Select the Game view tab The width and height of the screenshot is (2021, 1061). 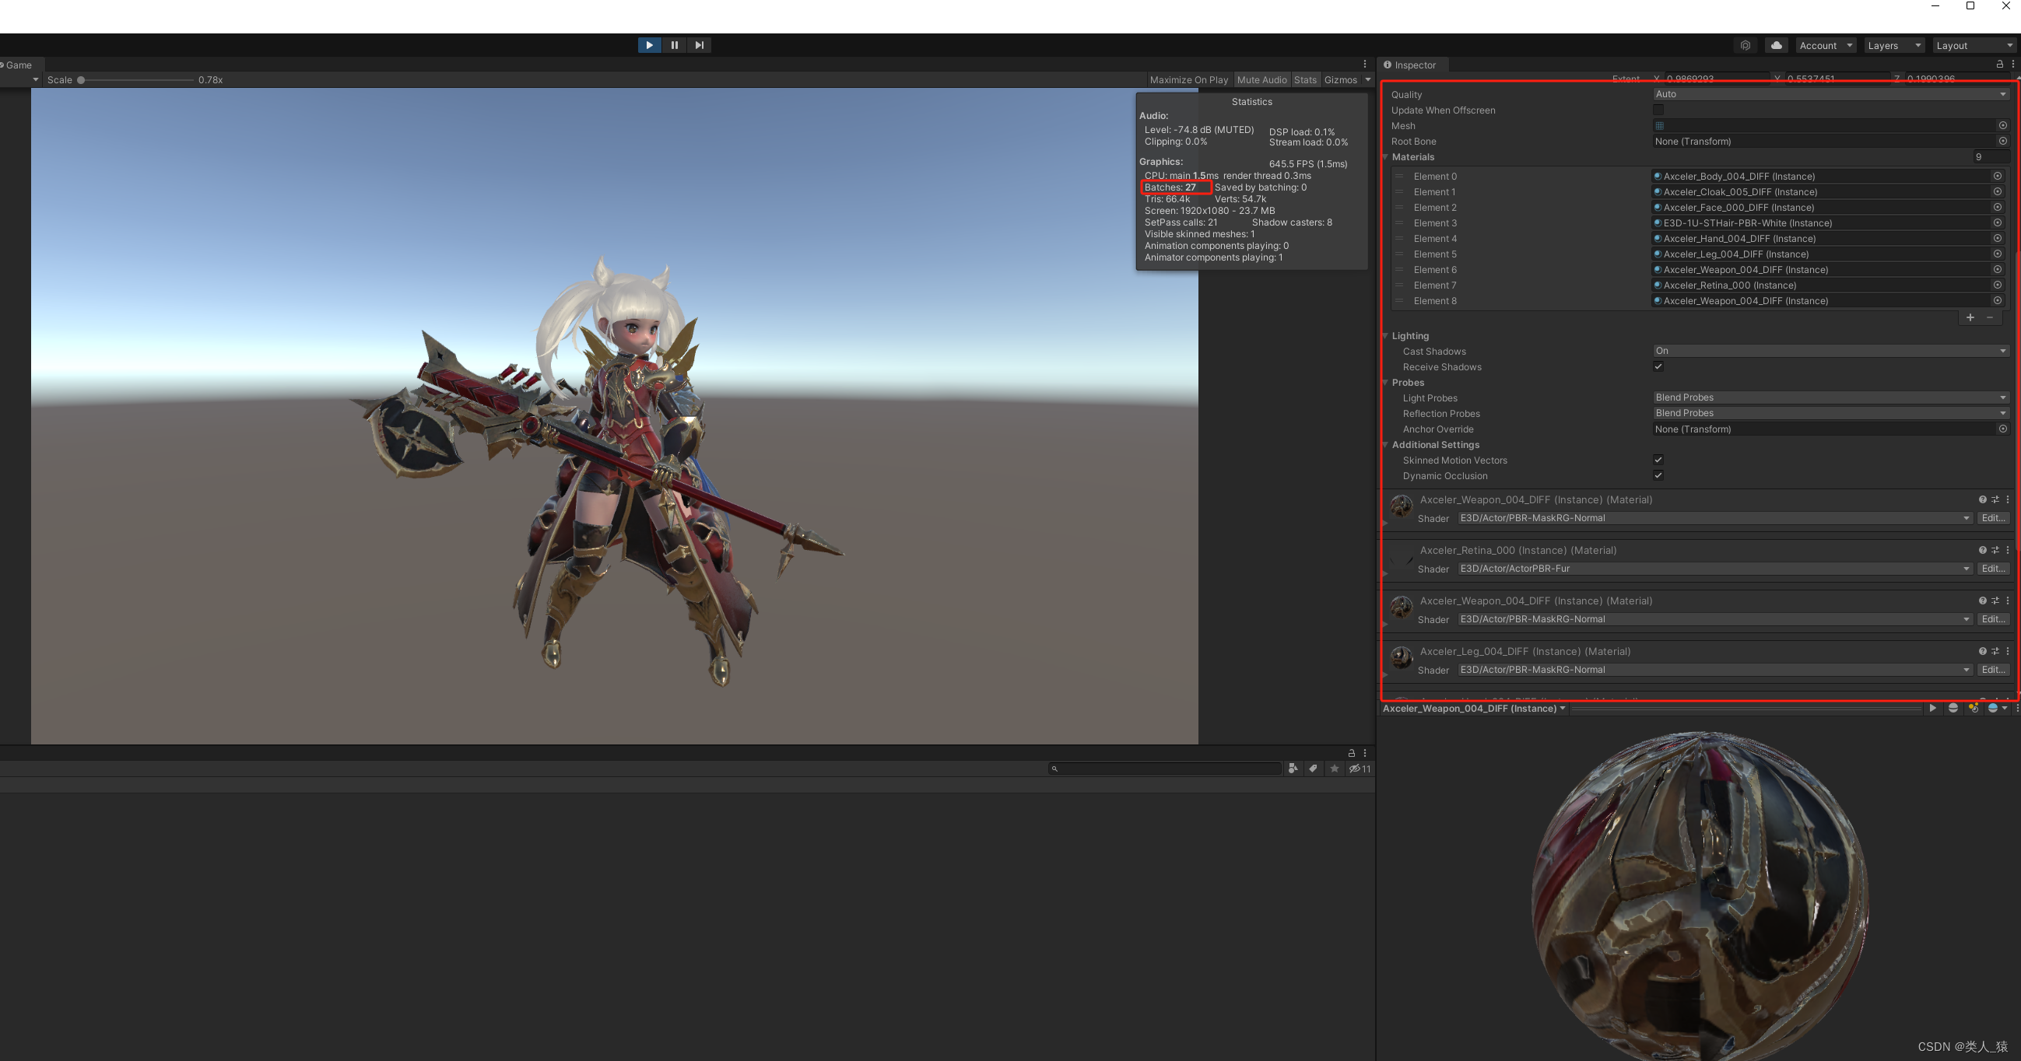(x=19, y=65)
